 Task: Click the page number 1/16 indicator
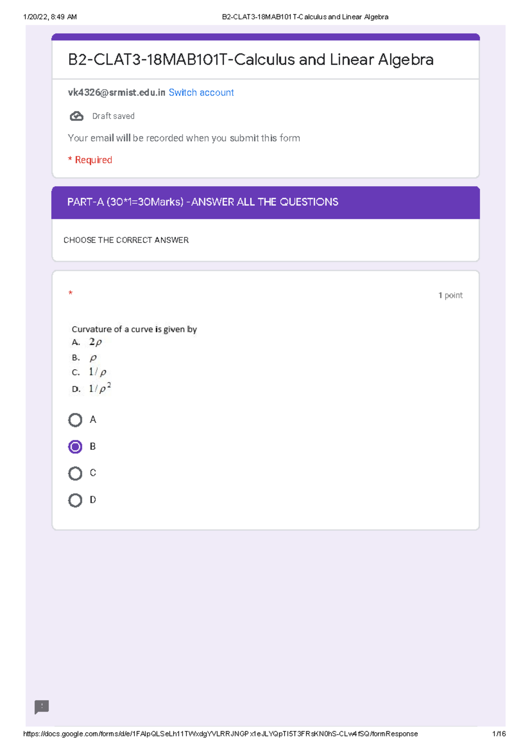pos(499,734)
